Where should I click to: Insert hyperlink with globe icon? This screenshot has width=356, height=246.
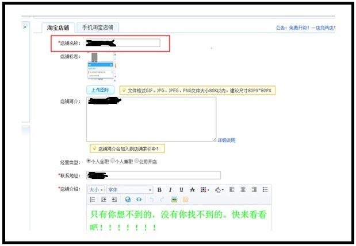pos(128,200)
